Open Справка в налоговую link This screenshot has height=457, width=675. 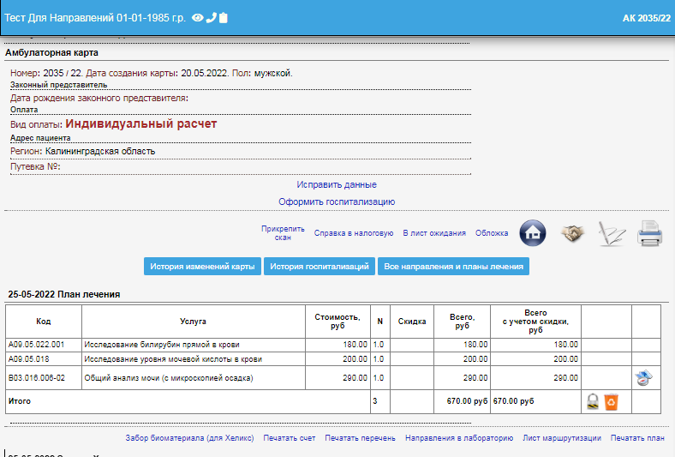pos(354,233)
